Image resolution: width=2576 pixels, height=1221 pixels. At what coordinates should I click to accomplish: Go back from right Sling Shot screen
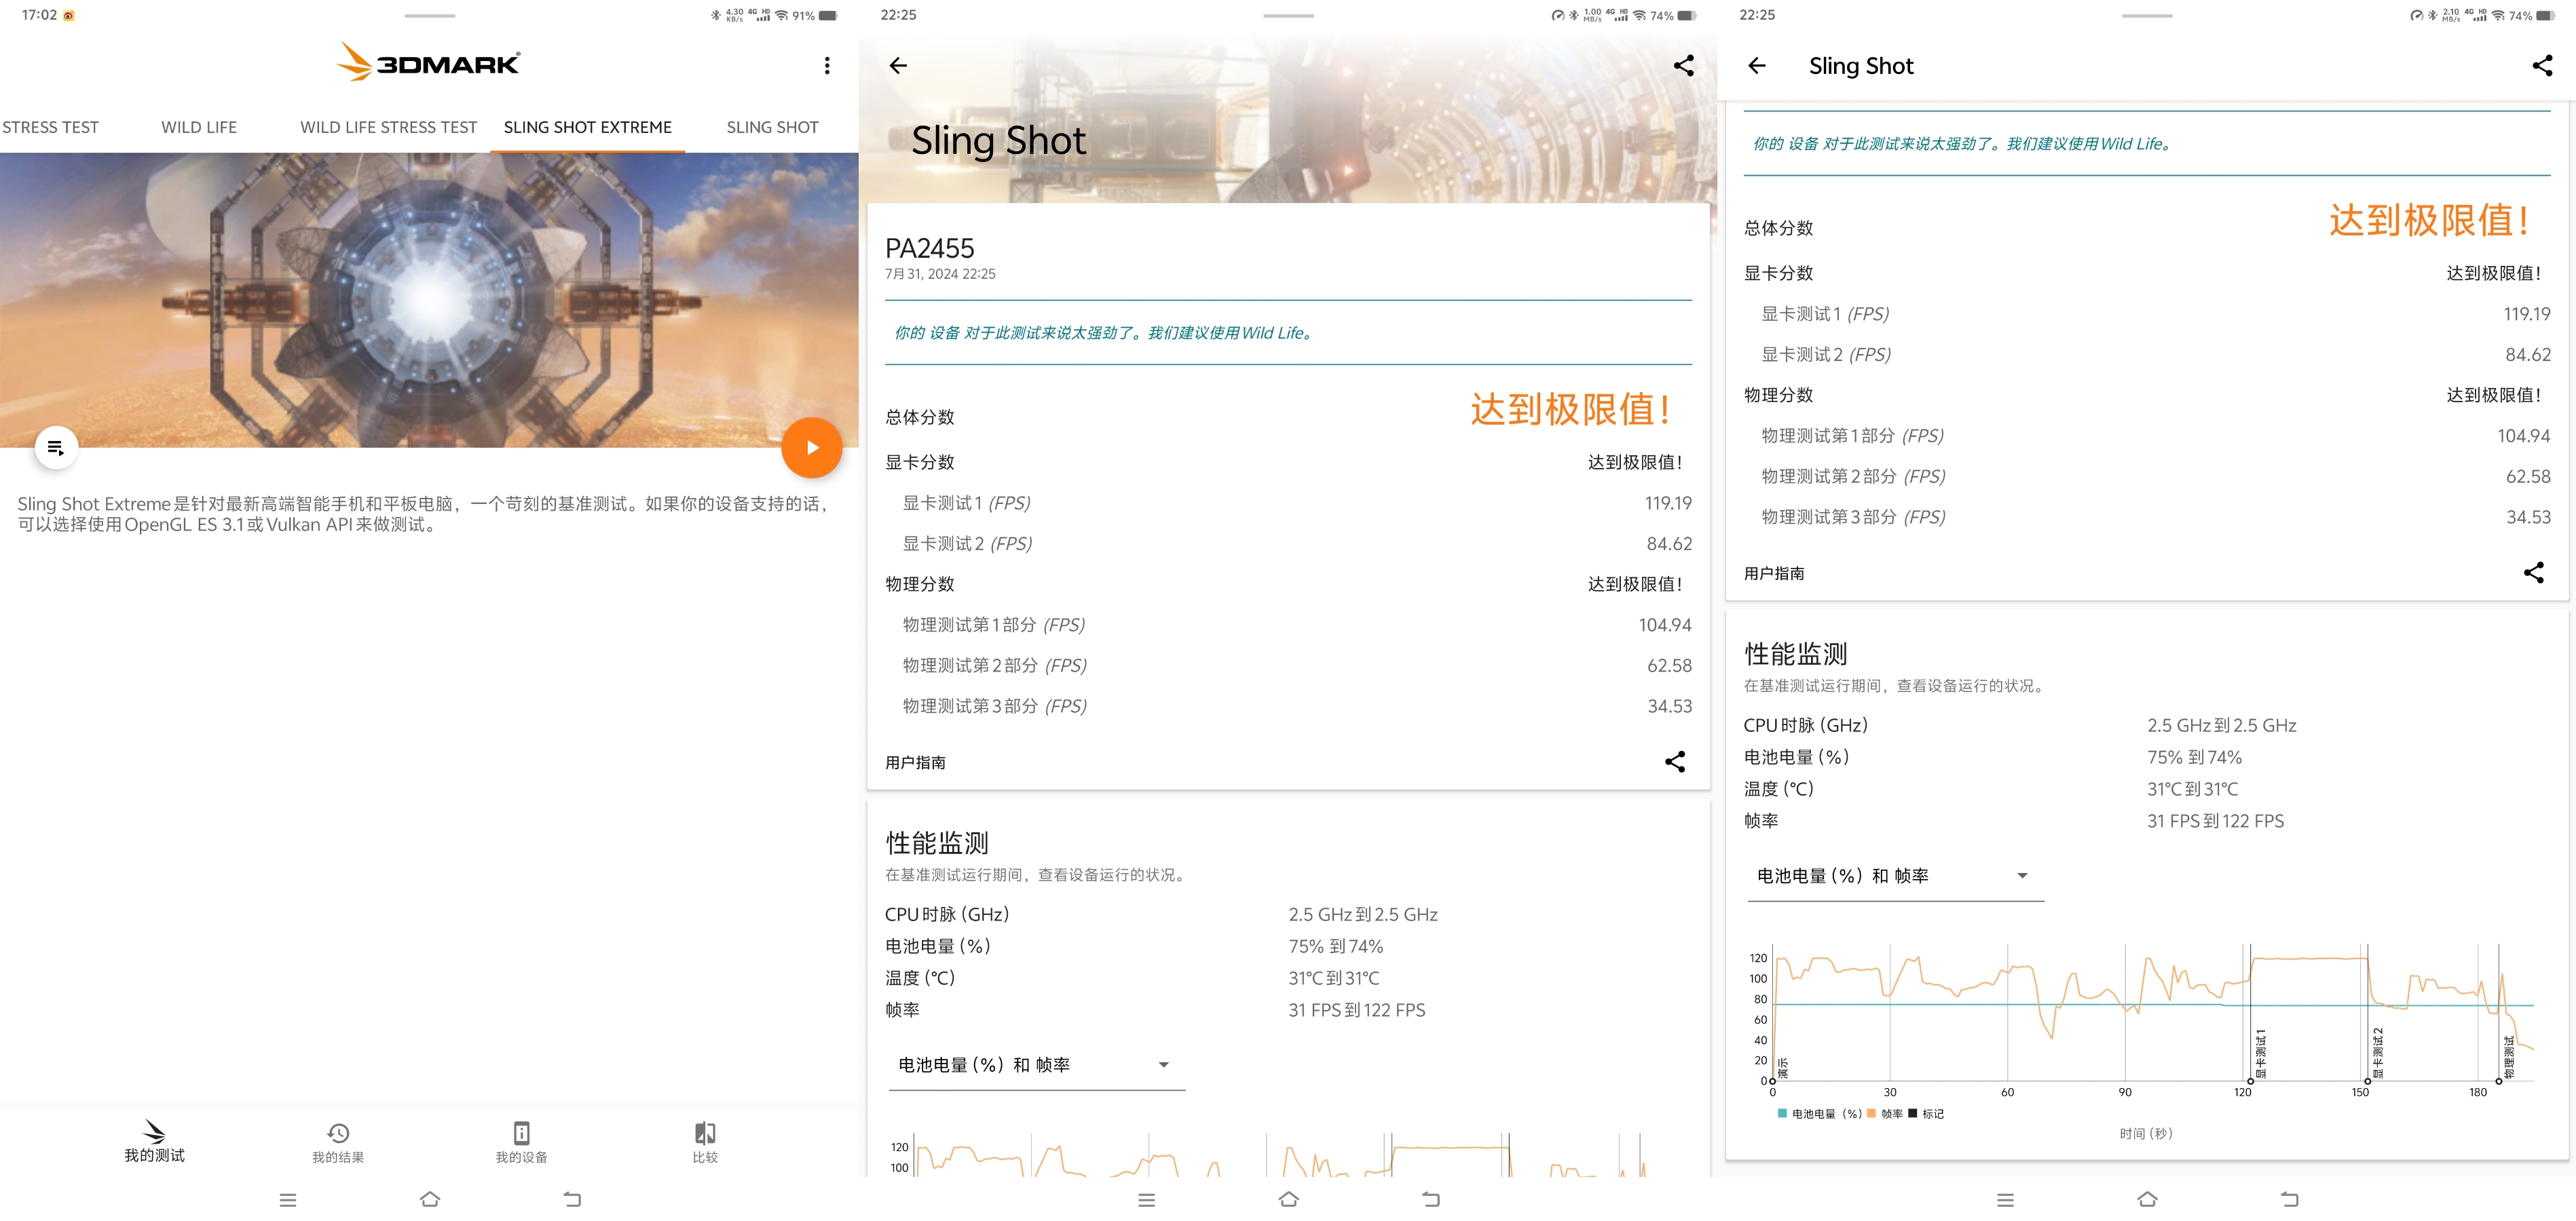(1757, 66)
